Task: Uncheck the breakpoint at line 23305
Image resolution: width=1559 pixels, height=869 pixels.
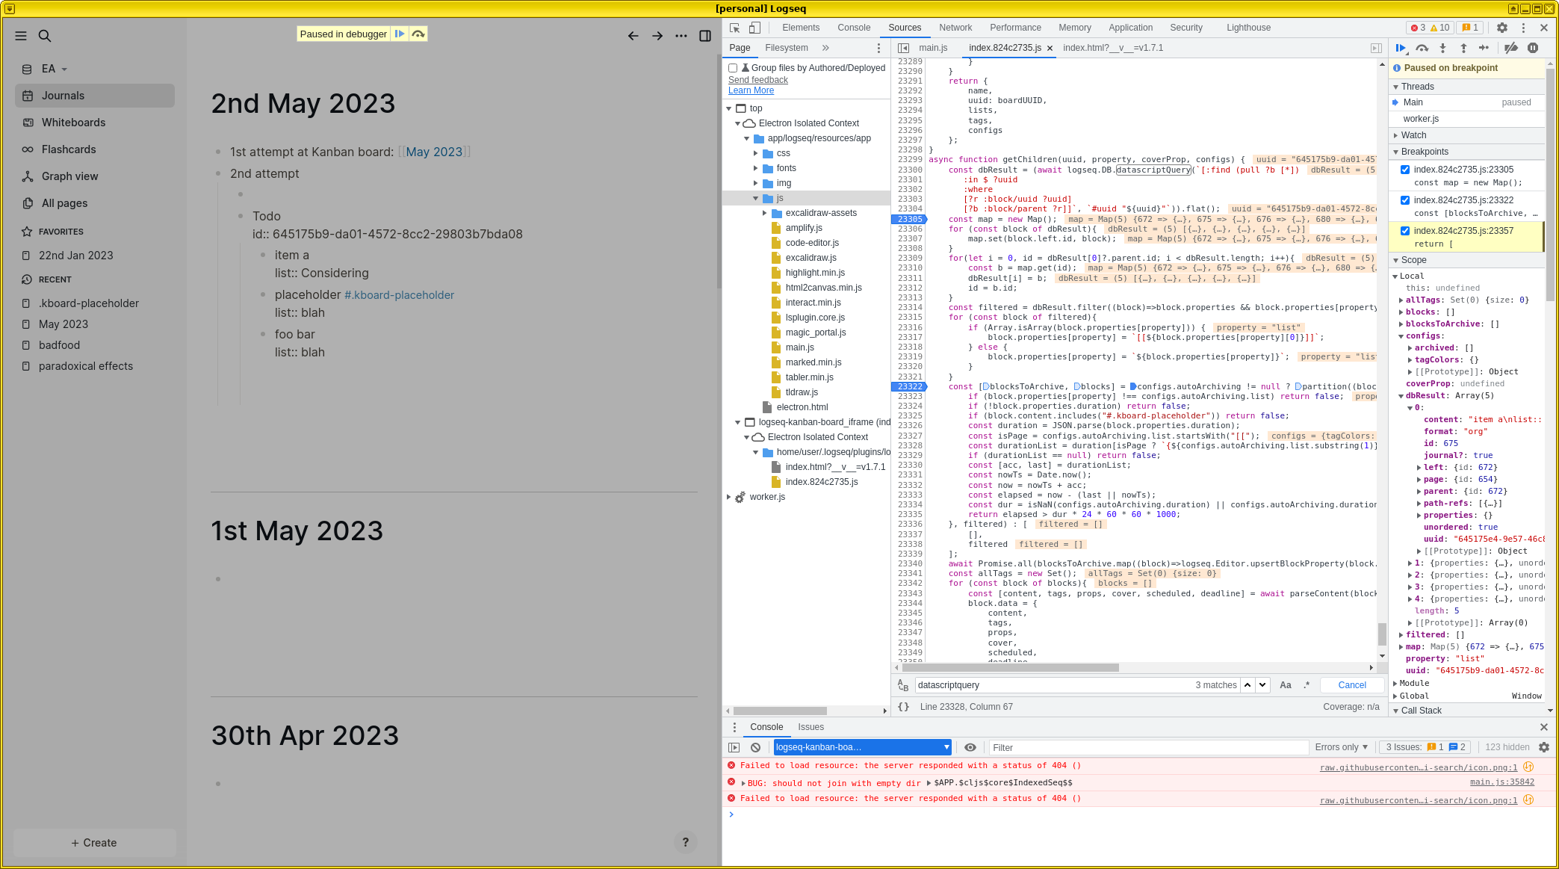Action: (x=1405, y=169)
